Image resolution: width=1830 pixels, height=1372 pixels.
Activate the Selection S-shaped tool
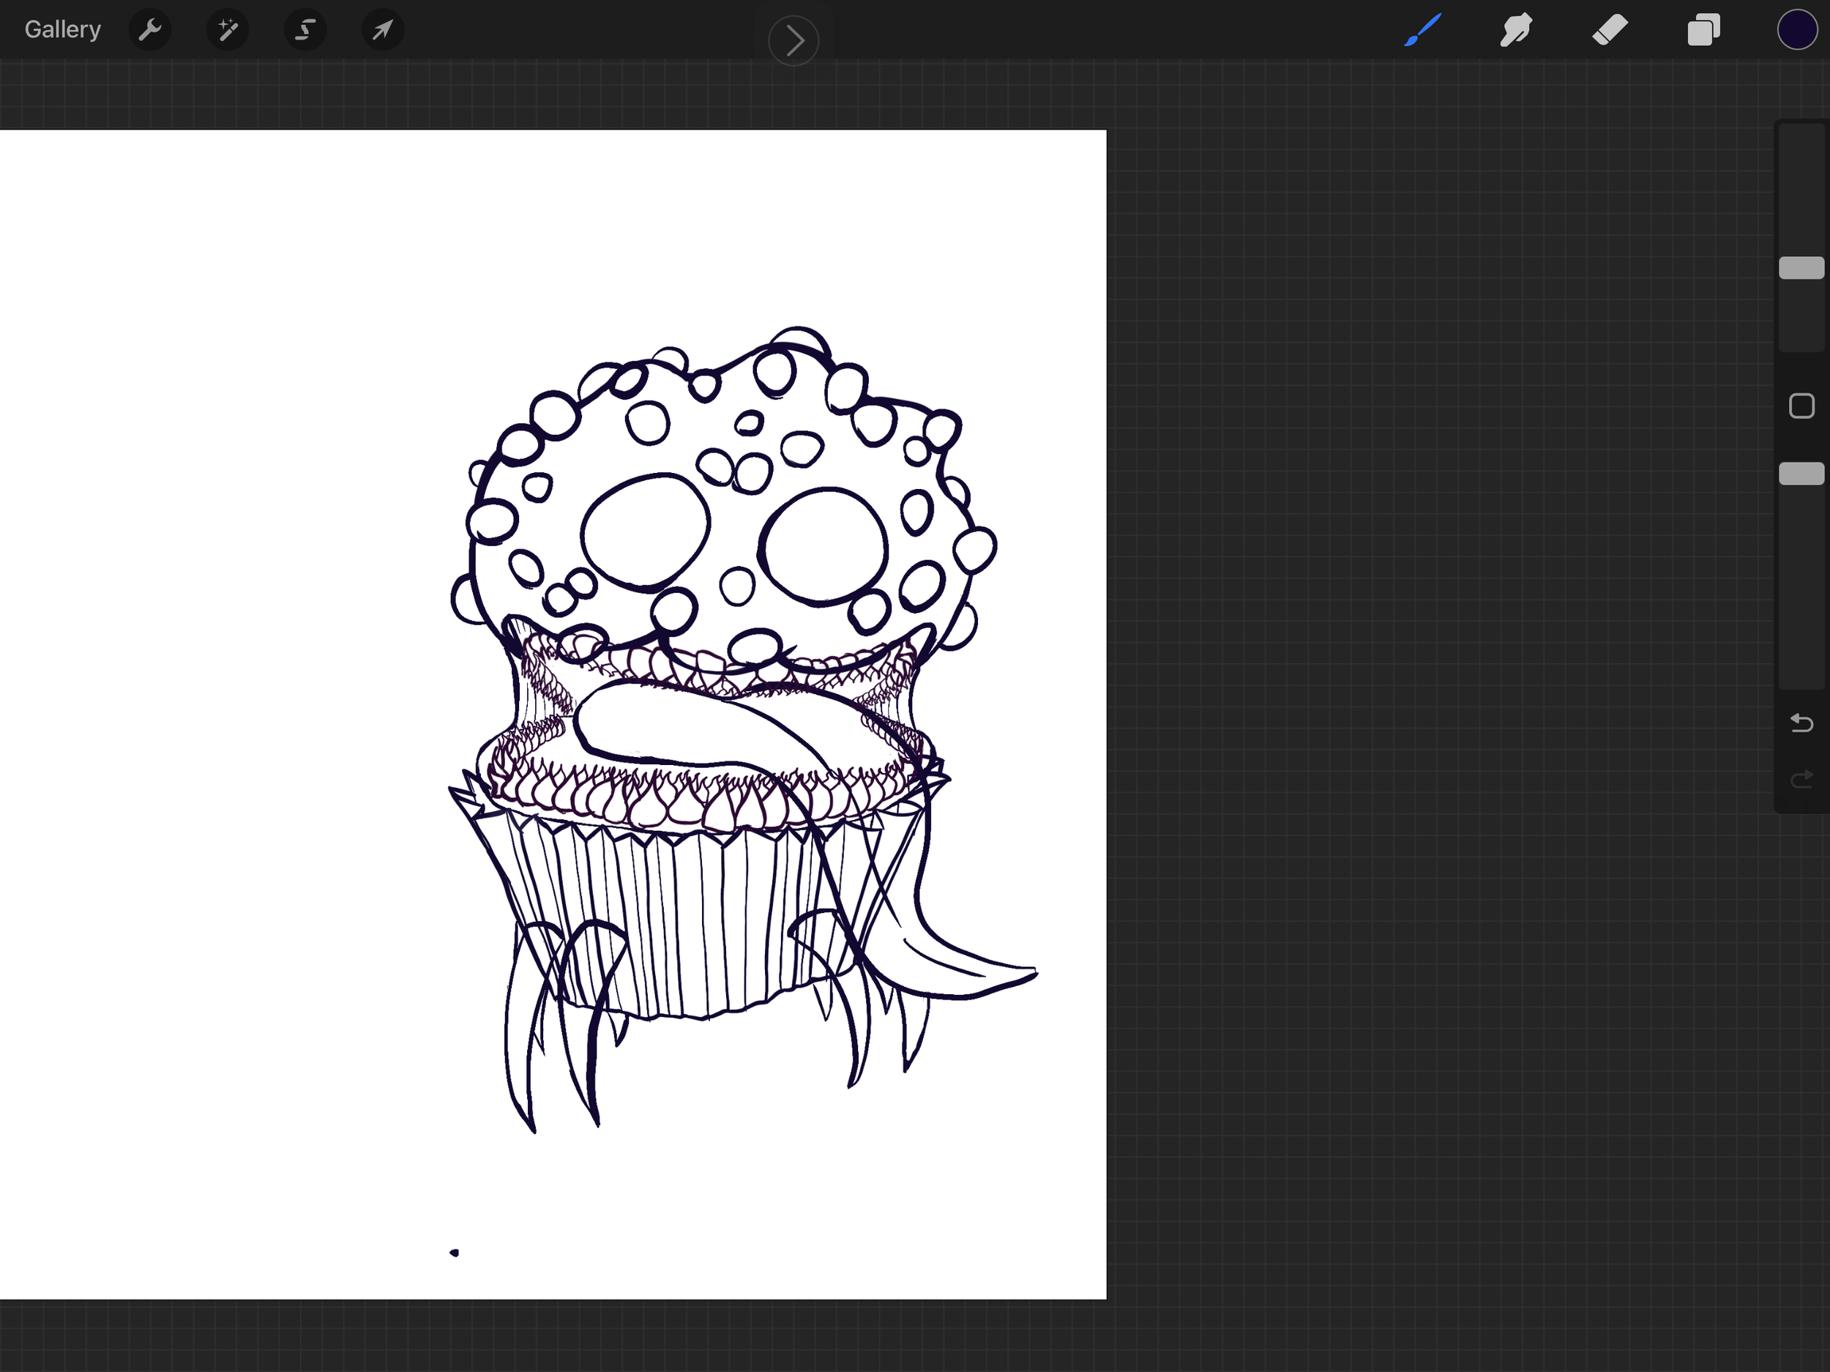[305, 31]
